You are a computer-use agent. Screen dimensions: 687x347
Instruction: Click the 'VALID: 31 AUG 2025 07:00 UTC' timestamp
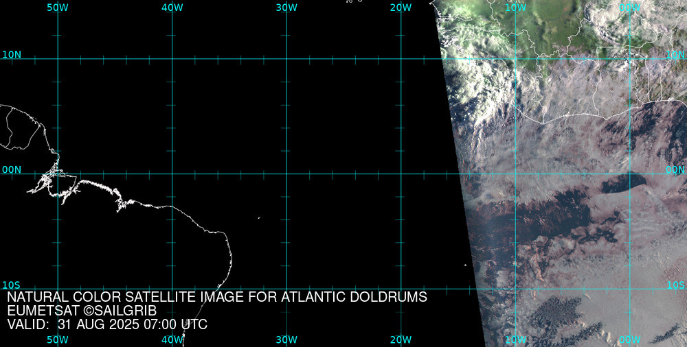point(107,324)
